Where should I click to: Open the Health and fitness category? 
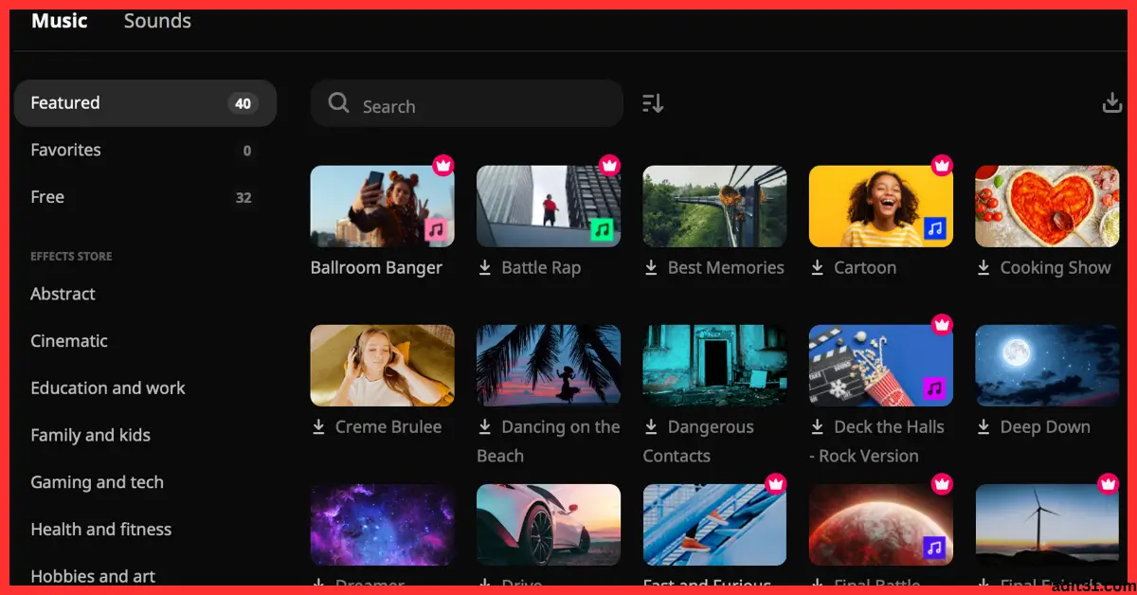click(x=101, y=530)
